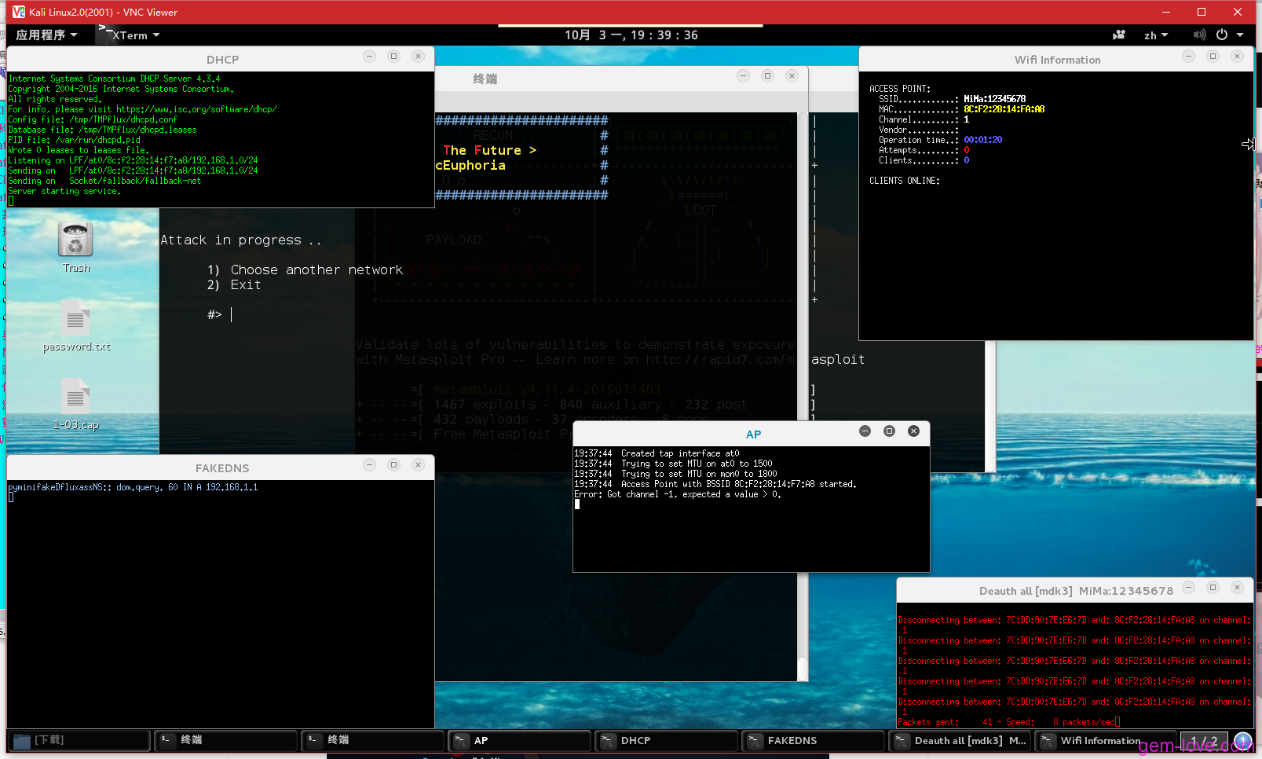
Task: Click the round blue icon after the workspace switcher
Action: pyautogui.click(x=1243, y=741)
